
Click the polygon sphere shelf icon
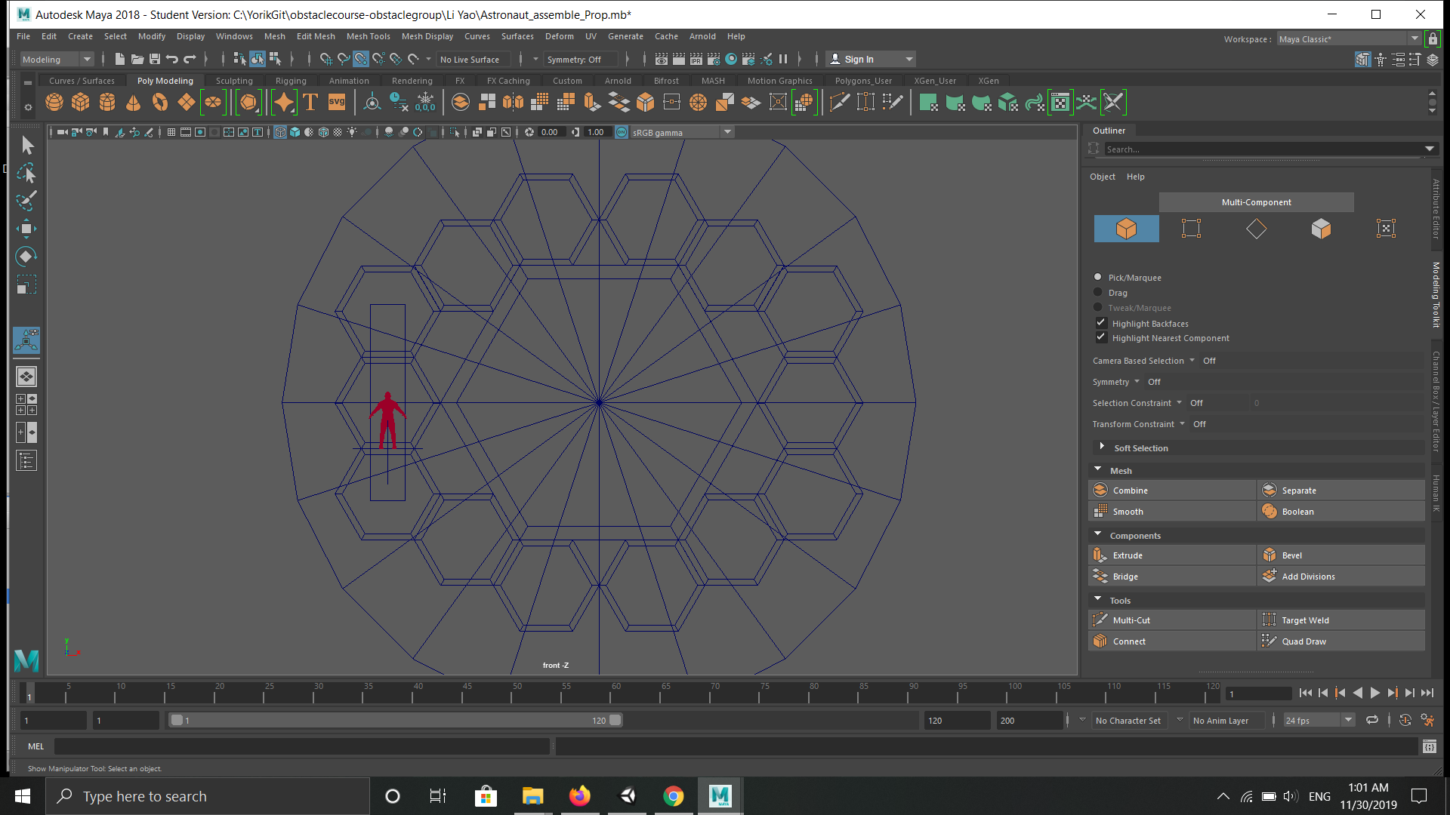[x=54, y=102]
